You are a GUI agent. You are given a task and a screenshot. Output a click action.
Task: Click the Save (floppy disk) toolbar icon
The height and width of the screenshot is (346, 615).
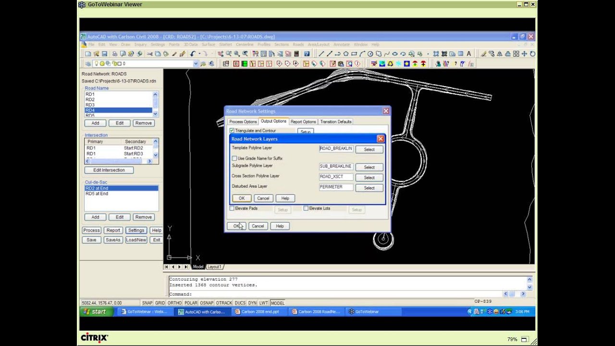pos(104,54)
